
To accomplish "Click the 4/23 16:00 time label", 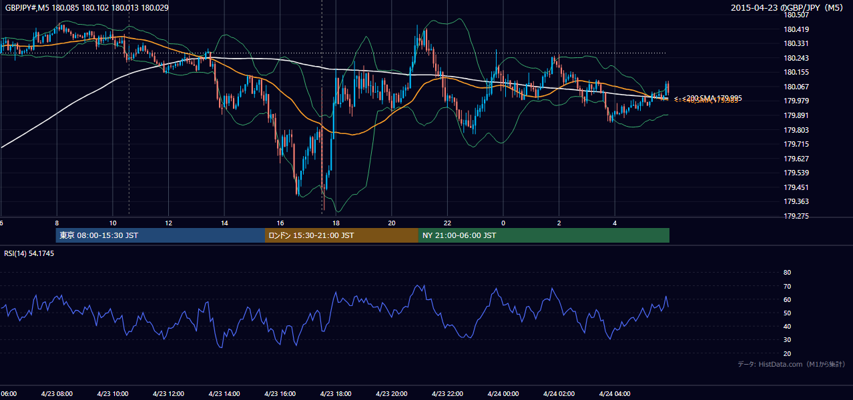I will [280, 393].
